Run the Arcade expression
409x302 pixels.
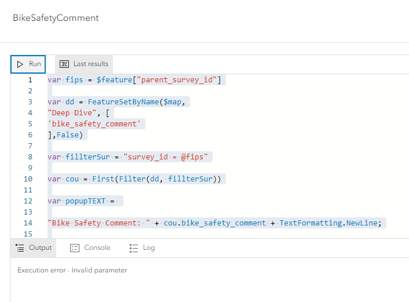[x=28, y=64]
